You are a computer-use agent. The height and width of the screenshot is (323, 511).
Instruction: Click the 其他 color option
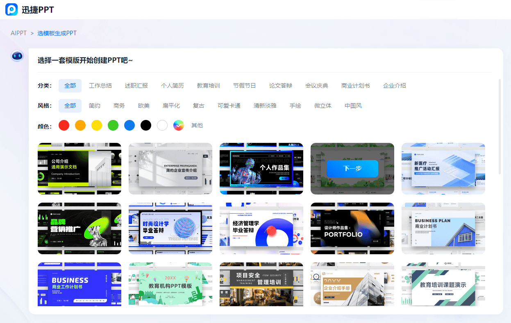(x=197, y=125)
